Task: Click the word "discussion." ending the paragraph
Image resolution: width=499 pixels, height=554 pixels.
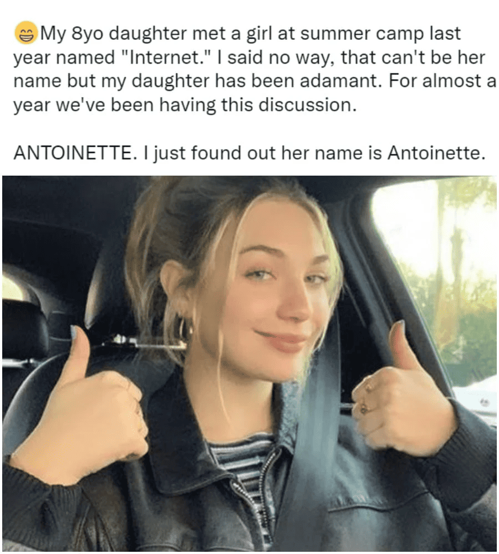Action: click(x=307, y=105)
